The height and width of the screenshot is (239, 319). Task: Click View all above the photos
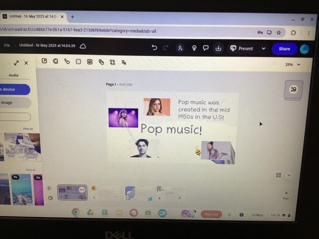point(28,129)
